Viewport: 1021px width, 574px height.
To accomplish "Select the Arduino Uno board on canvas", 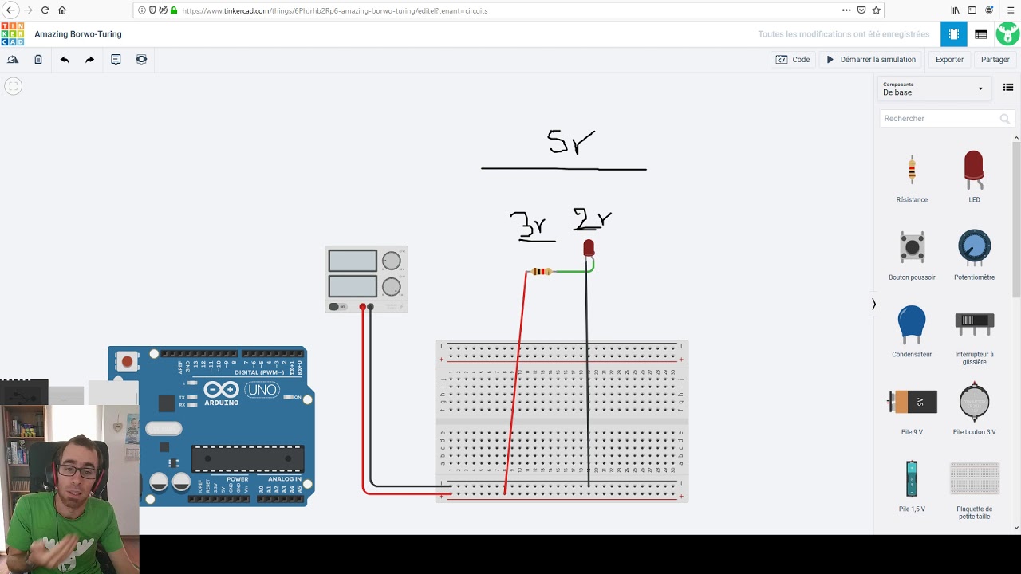I will 211,426.
